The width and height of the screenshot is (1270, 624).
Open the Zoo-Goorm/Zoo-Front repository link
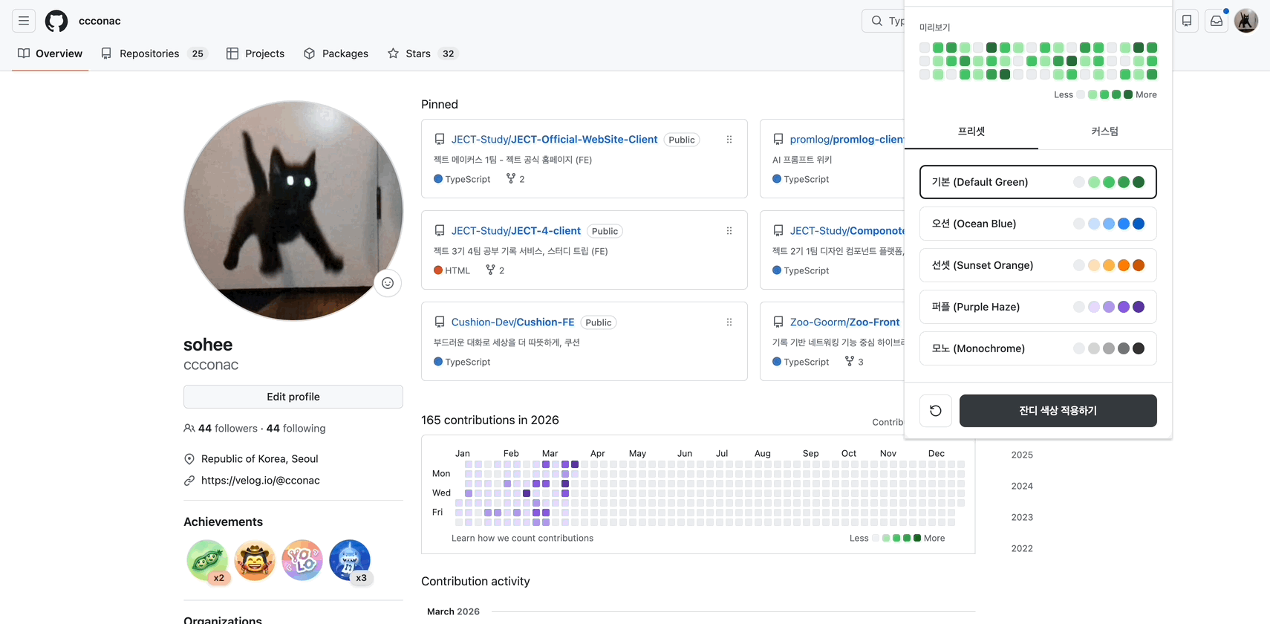click(845, 322)
